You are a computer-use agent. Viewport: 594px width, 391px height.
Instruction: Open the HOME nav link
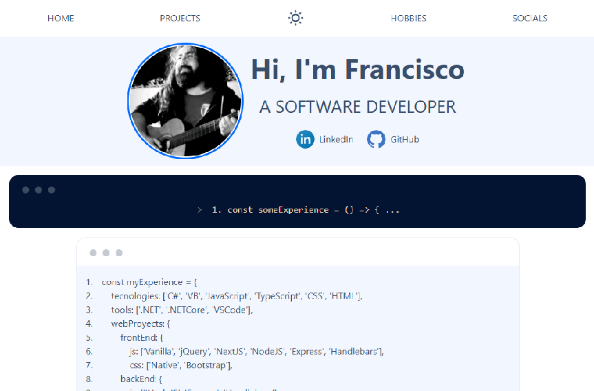click(x=61, y=18)
